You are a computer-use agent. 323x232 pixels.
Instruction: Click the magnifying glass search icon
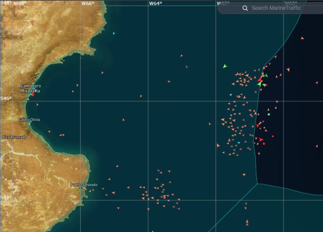click(245, 8)
